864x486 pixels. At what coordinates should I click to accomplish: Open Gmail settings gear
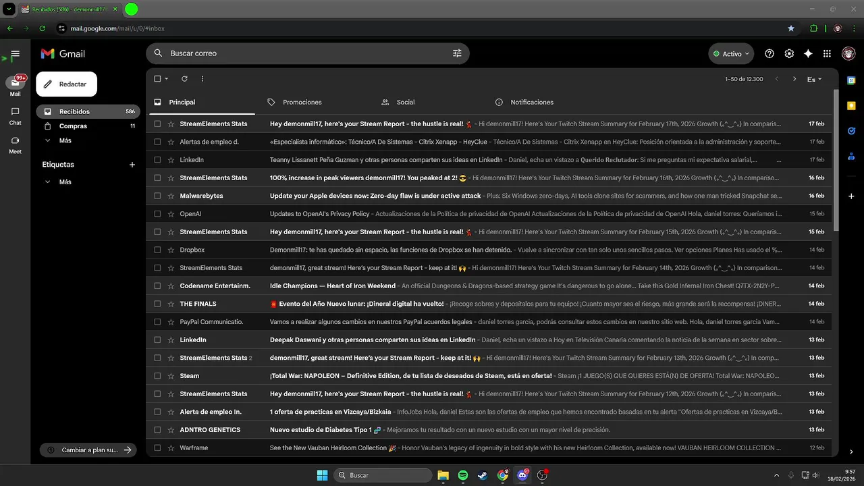[789, 54]
